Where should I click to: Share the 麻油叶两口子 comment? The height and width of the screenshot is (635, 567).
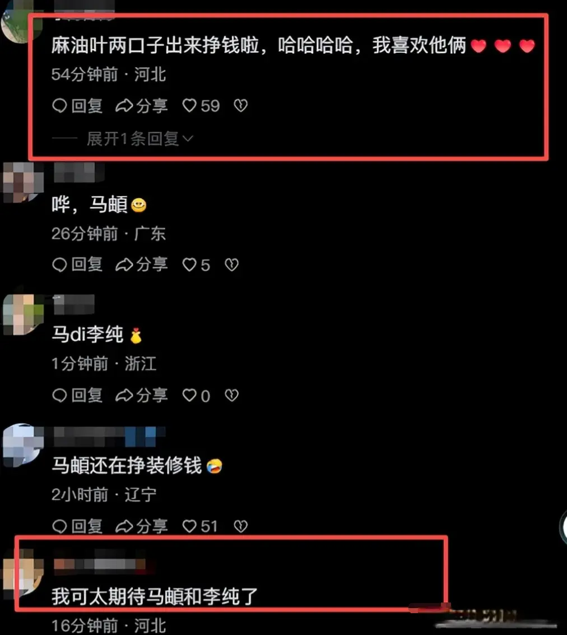point(142,106)
